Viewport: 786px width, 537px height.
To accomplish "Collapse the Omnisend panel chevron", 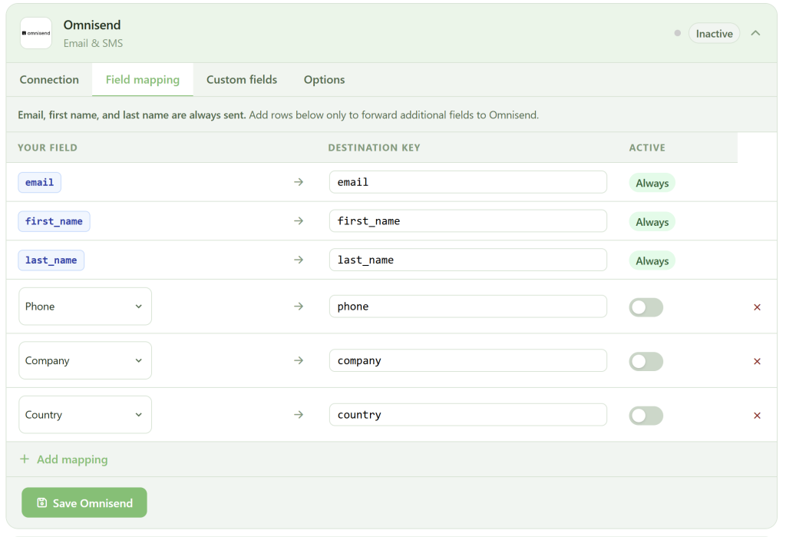I will pyautogui.click(x=755, y=33).
